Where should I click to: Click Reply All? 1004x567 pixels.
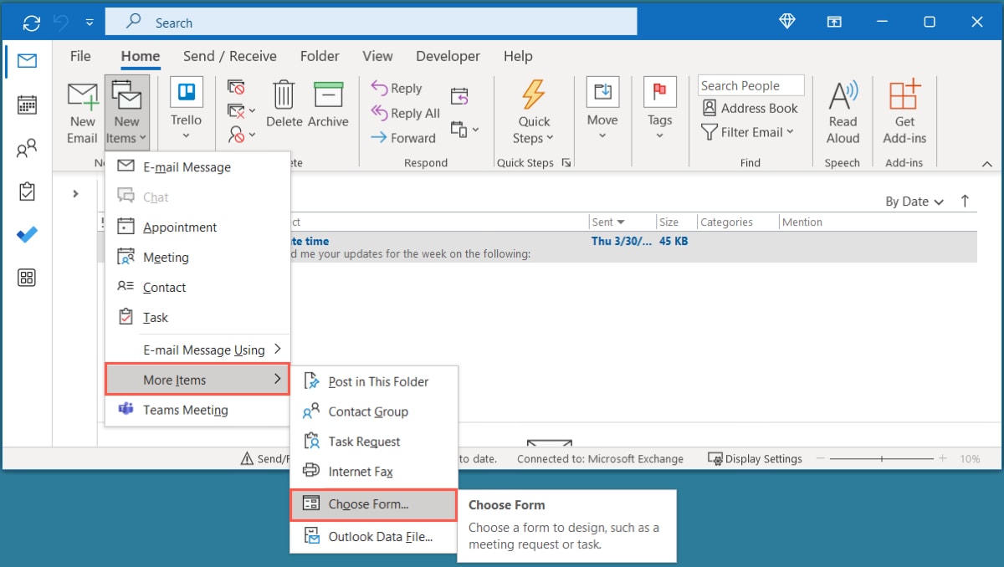click(x=405, y=113)
